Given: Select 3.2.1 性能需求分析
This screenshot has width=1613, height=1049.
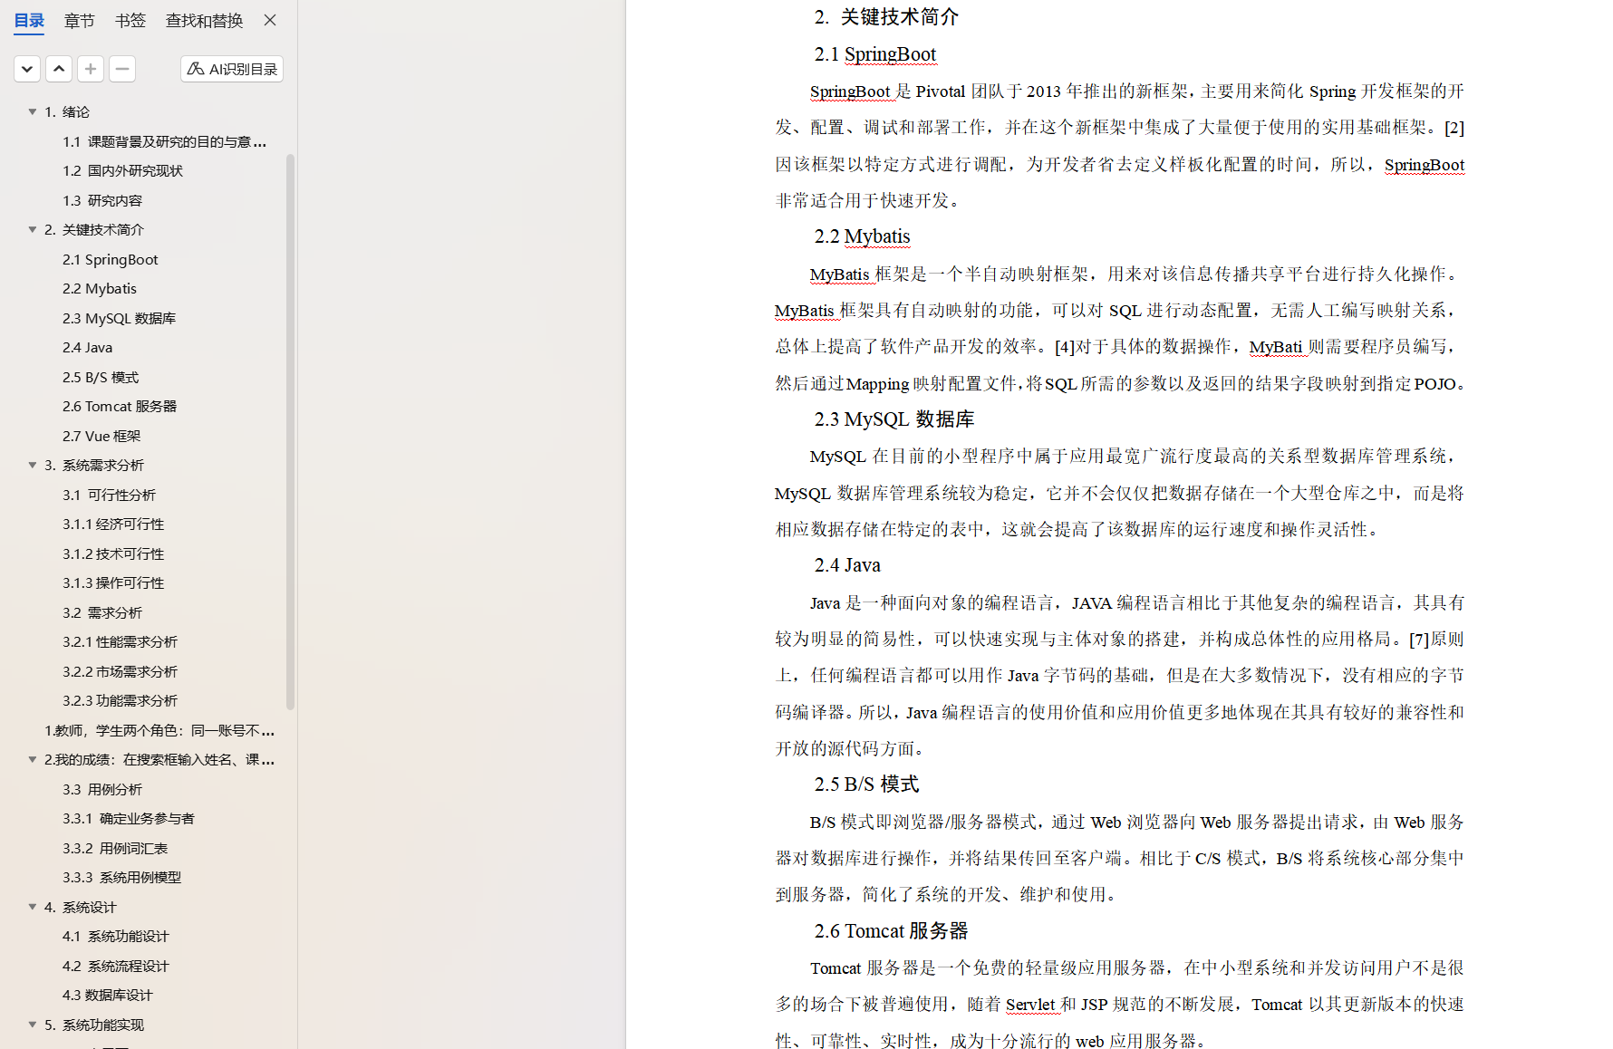Looking at the screenshot, I should [x=120, y=642].
